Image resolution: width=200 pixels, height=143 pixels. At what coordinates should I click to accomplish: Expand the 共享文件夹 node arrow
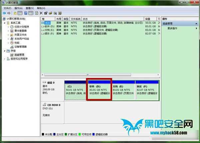coord(8,35)
